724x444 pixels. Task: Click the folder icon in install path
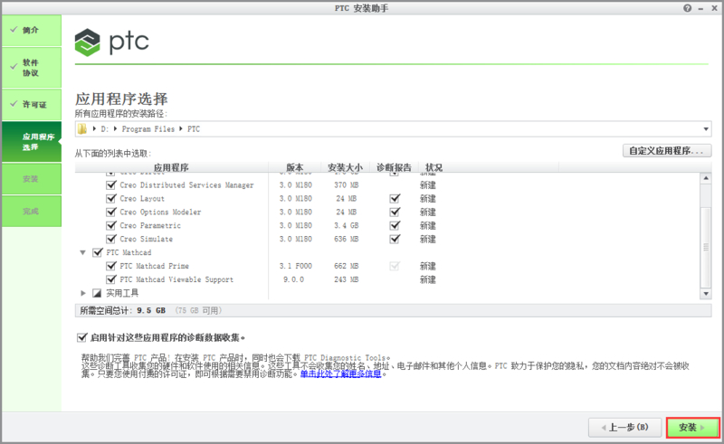coord(82,129)
